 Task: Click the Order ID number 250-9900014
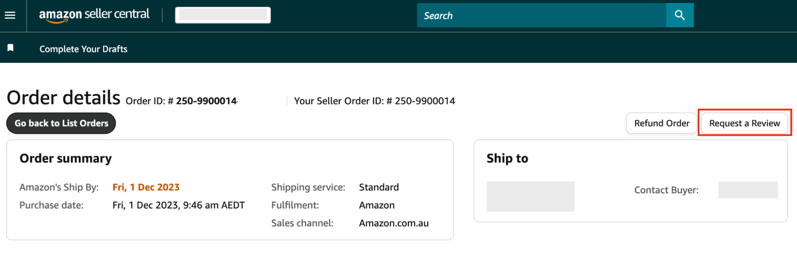coord(207,101)
